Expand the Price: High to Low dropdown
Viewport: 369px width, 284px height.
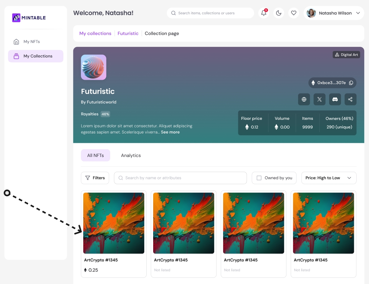click(x=329, y=178)
